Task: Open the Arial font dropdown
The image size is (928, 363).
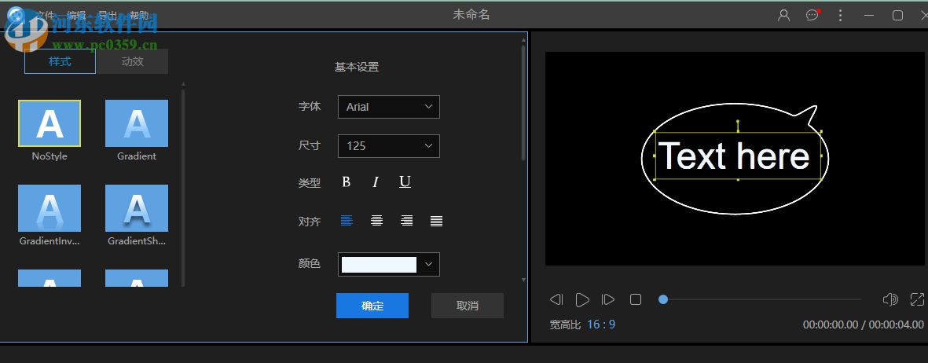Action: 389,107
